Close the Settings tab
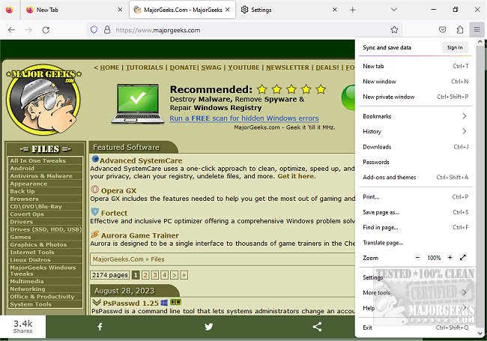 coord(335,10)
